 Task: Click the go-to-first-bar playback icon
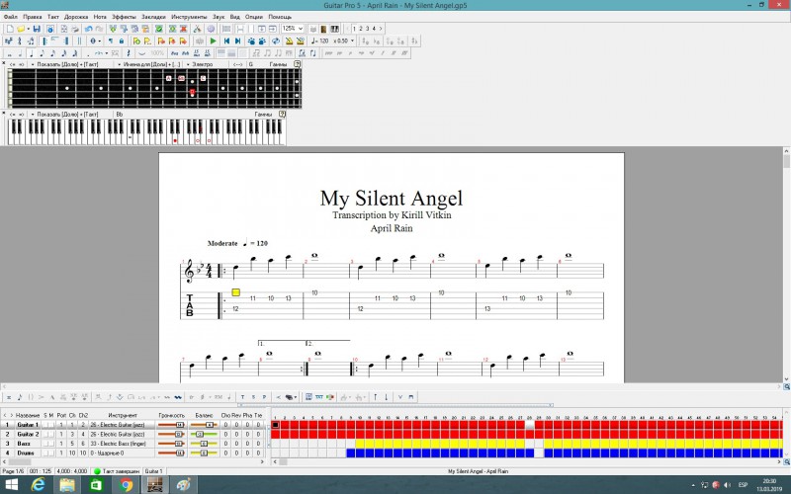[x=225, y=41]
